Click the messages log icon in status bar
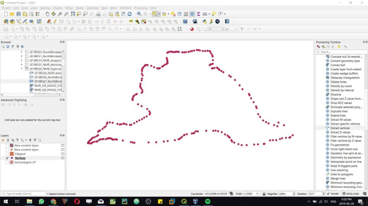The image size is (368, 206). click(365, 194)
